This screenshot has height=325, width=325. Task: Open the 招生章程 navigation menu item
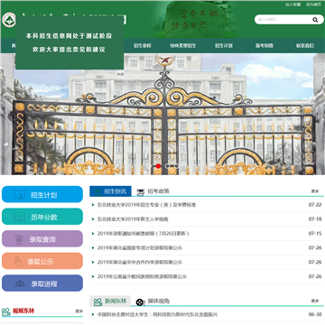[143, 46]
